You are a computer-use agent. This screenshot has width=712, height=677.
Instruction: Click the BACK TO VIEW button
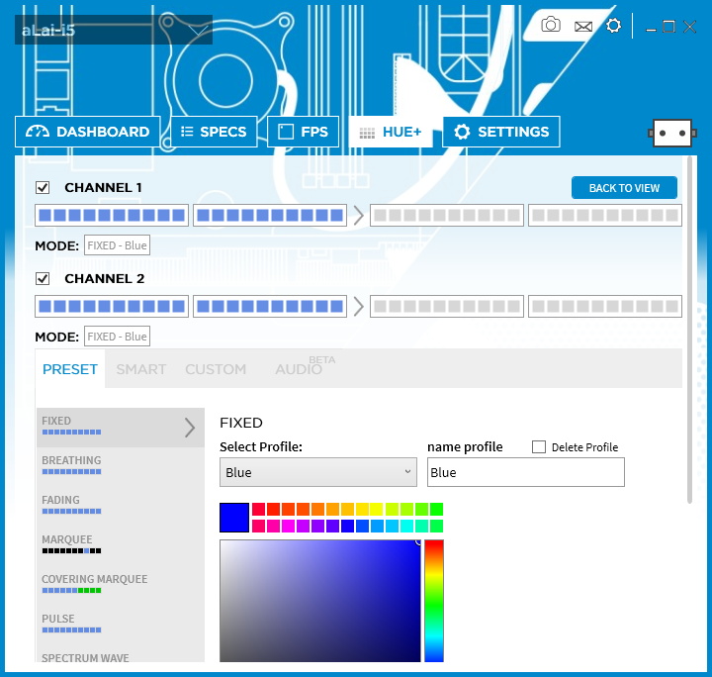tap(624, 188)
